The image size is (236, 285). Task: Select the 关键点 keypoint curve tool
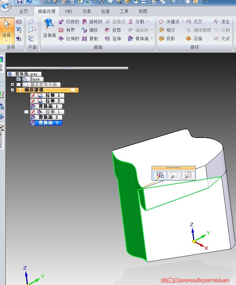(169, 22)
